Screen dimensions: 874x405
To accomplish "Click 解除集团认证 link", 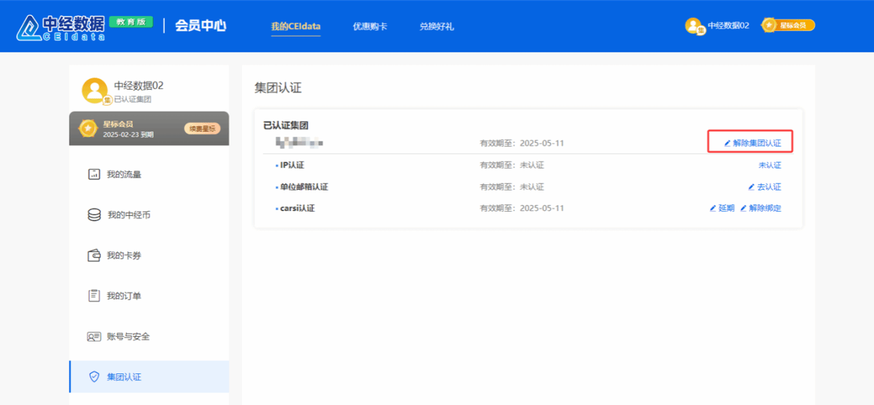I will 752,143.
